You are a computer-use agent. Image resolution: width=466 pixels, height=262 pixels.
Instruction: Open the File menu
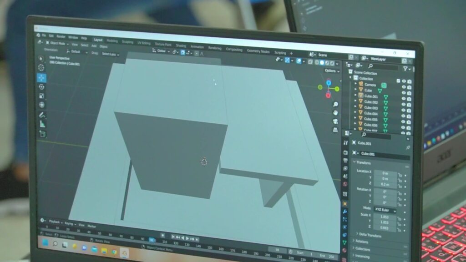click(44, 35)
